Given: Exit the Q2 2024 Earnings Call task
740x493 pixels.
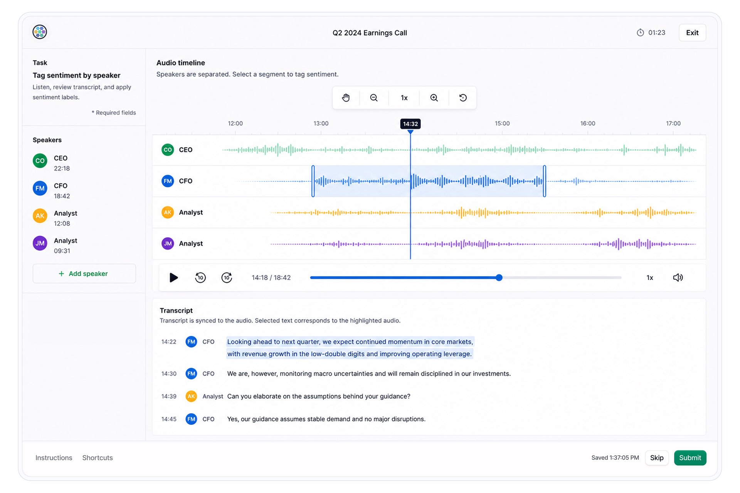Looking at the screenshot, I should [x=692, y=33].
